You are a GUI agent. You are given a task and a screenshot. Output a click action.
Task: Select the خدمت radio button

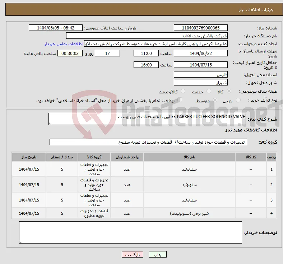coord(209,91)
